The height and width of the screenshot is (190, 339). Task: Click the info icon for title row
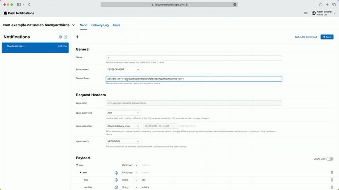(x=116, y=180)
